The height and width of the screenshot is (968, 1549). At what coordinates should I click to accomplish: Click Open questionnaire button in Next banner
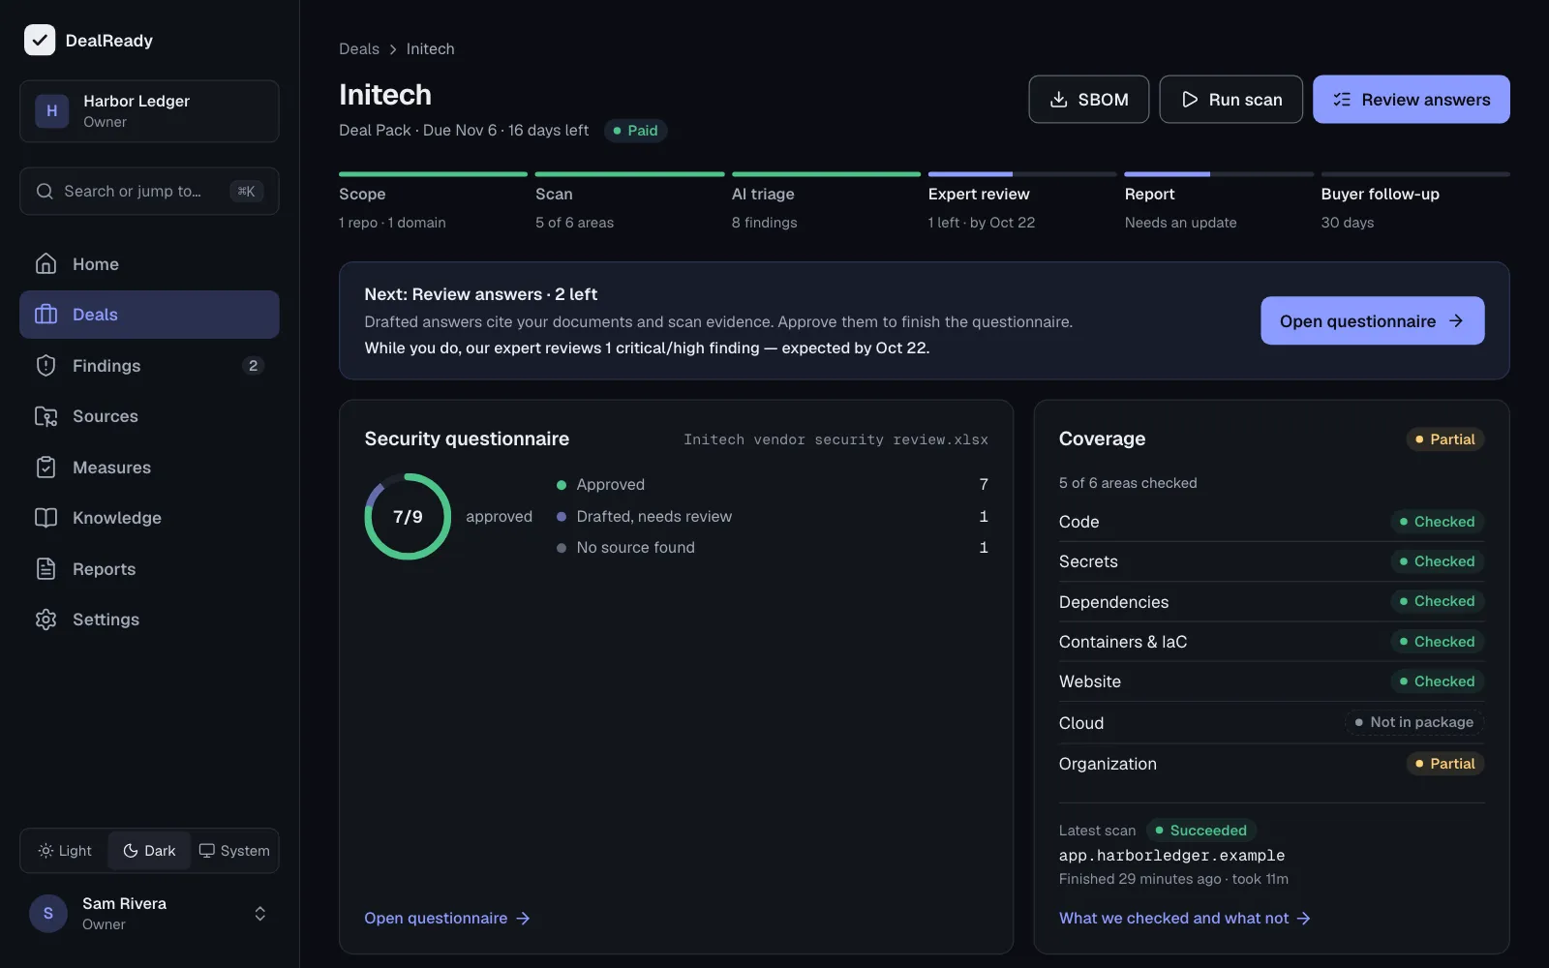1373,320
